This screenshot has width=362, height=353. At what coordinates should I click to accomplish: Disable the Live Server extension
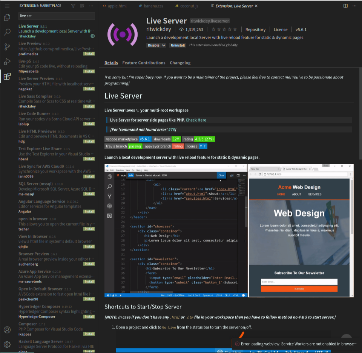tap(153, 46)
